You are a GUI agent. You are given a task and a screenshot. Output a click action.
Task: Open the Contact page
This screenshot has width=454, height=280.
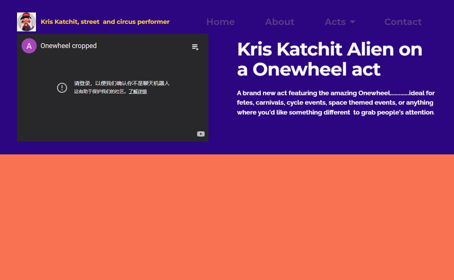[x=403, y=22]
